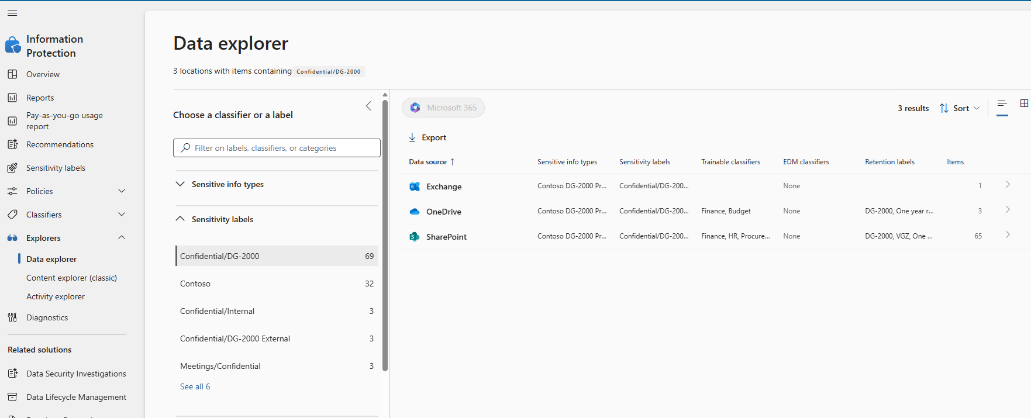The image size is (1031, 418).
Task: Click the EDM classifiers column header
Action: tap(806, 162)
